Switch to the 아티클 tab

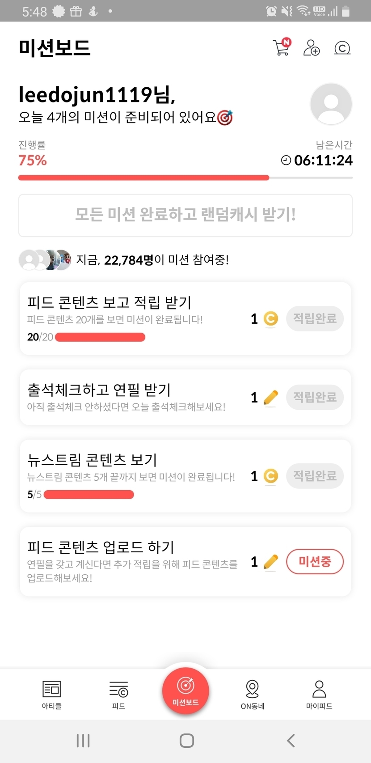52,694
